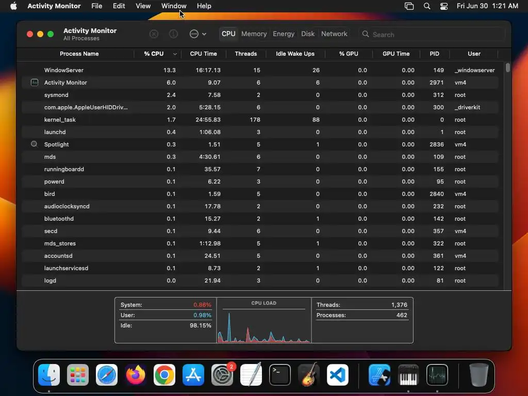Open the Edit menu
The height and width of the screenshot is (396, 528).
coord(119,6)
